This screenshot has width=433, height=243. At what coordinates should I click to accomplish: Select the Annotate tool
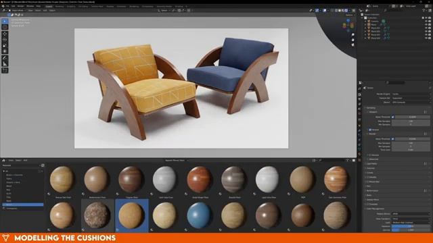(x=5, y=58)
